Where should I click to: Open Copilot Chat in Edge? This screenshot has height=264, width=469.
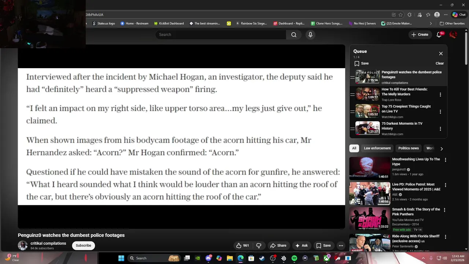click(459, 15)
